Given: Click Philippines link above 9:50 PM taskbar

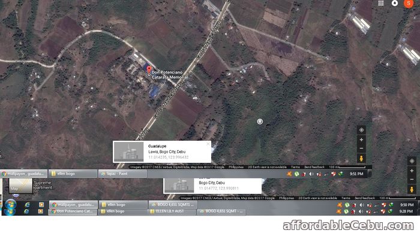Looking at the screenshot, I should tap(287, 198).
